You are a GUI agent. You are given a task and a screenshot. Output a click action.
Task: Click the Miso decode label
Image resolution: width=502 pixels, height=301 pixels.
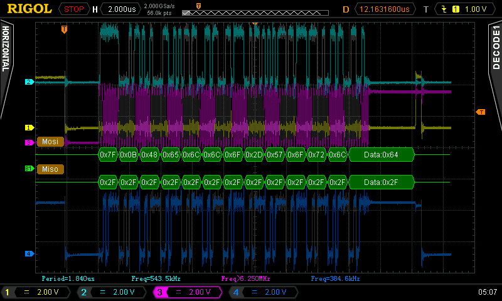tap(50, 169)
